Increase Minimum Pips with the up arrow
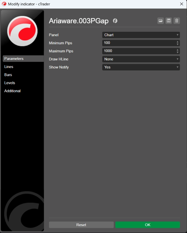The height and width of the screenshot is (233, 187). tap(178, 41)
